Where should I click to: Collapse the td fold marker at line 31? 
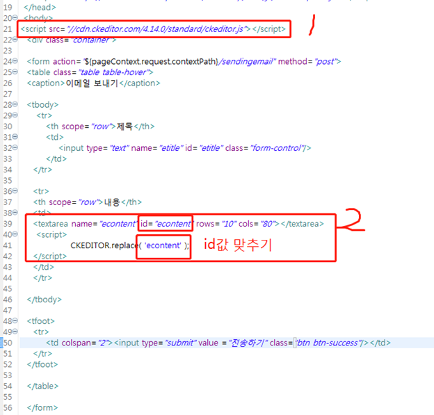point(15,137)
